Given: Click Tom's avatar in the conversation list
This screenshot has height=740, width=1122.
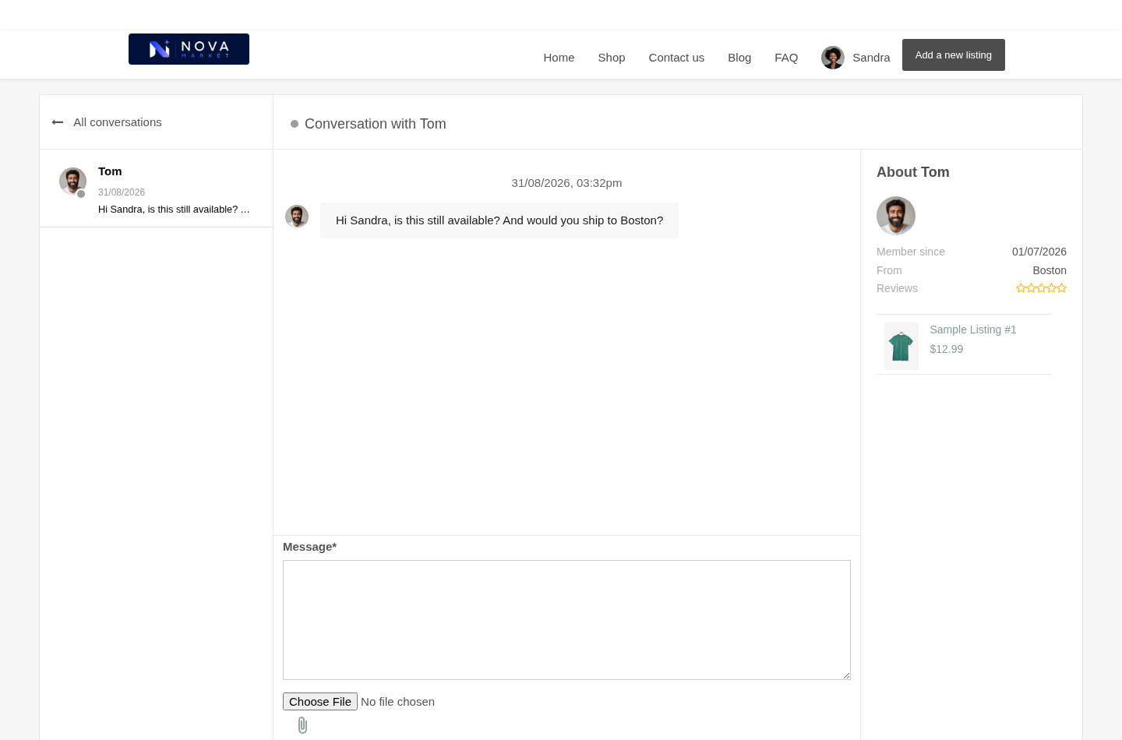Looking at the screenshot, I should (72, 181).
